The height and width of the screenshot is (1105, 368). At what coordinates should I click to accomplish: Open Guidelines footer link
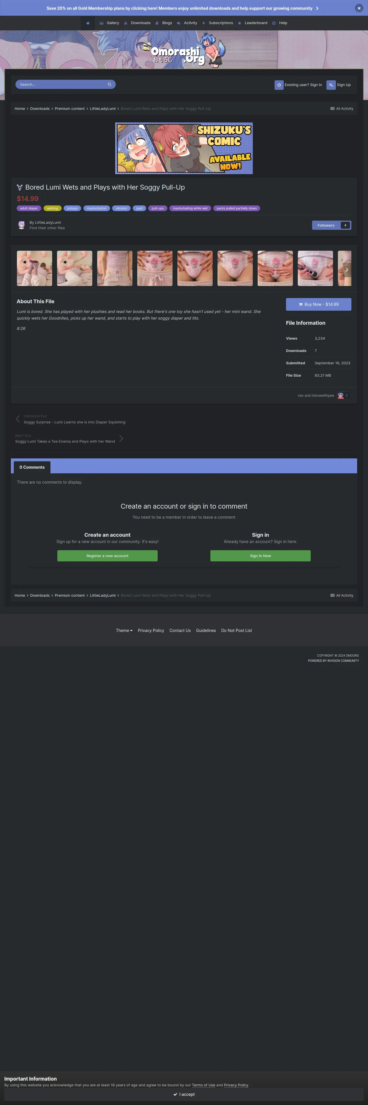tap(206, 631)
